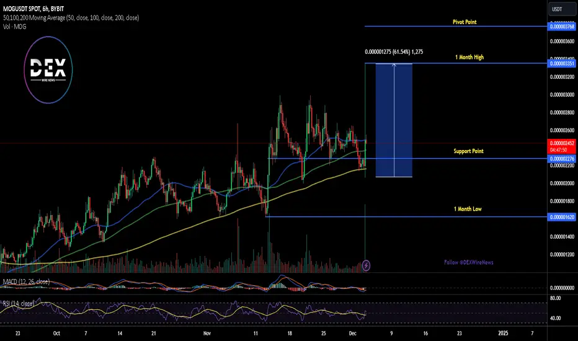Select the MACD (12, 26, close) legend
This screenshot has width=578, height=341.
pos(26,281)
